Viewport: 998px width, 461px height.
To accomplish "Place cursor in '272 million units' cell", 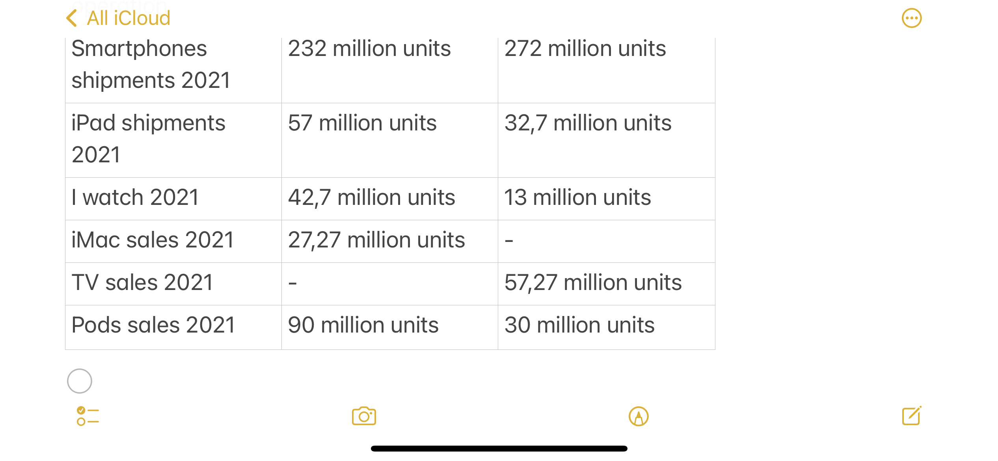I will [585, 49].
